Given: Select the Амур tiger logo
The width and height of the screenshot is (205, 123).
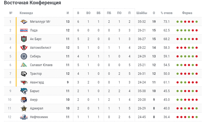Looking at the screenshot, I should pos(24,100).
